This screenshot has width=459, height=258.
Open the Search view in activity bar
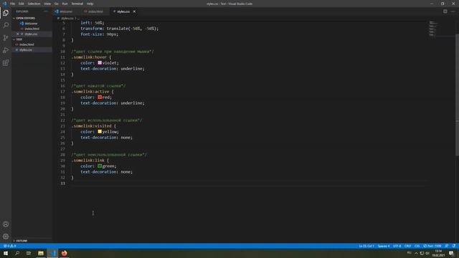click(6, 25)
